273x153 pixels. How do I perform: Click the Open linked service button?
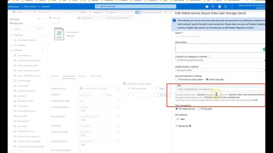(160, 88)
